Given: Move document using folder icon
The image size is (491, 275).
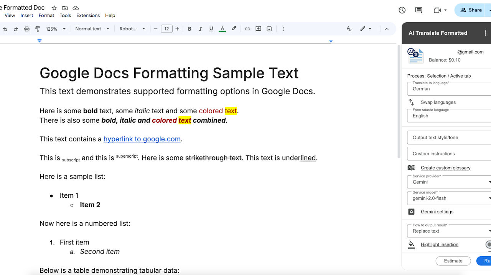Looking at the screenshot, I should click(65, 8).
